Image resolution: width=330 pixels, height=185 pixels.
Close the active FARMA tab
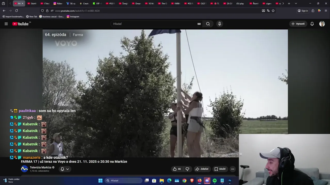point(22,4)
